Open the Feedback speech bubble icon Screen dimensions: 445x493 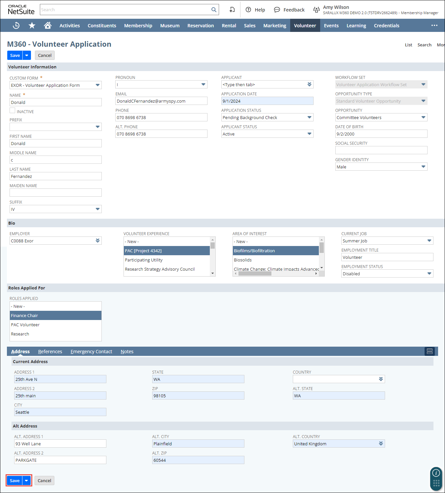tap(277, 10)
